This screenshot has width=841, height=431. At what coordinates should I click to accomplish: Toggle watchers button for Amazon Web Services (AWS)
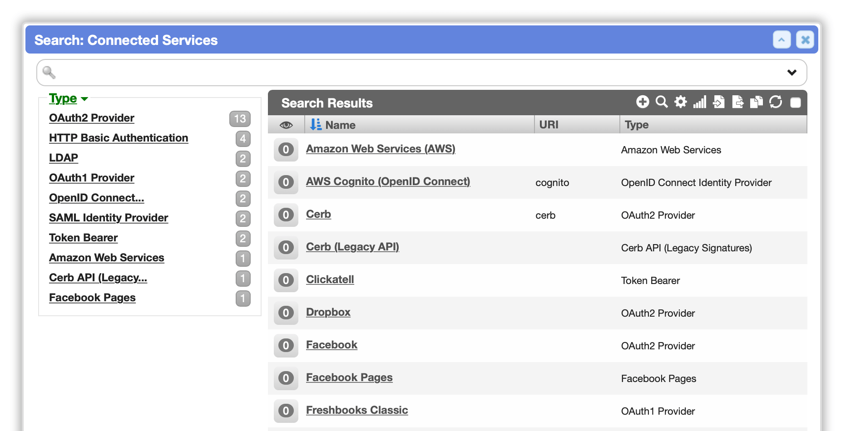click(x=286, y=149)
